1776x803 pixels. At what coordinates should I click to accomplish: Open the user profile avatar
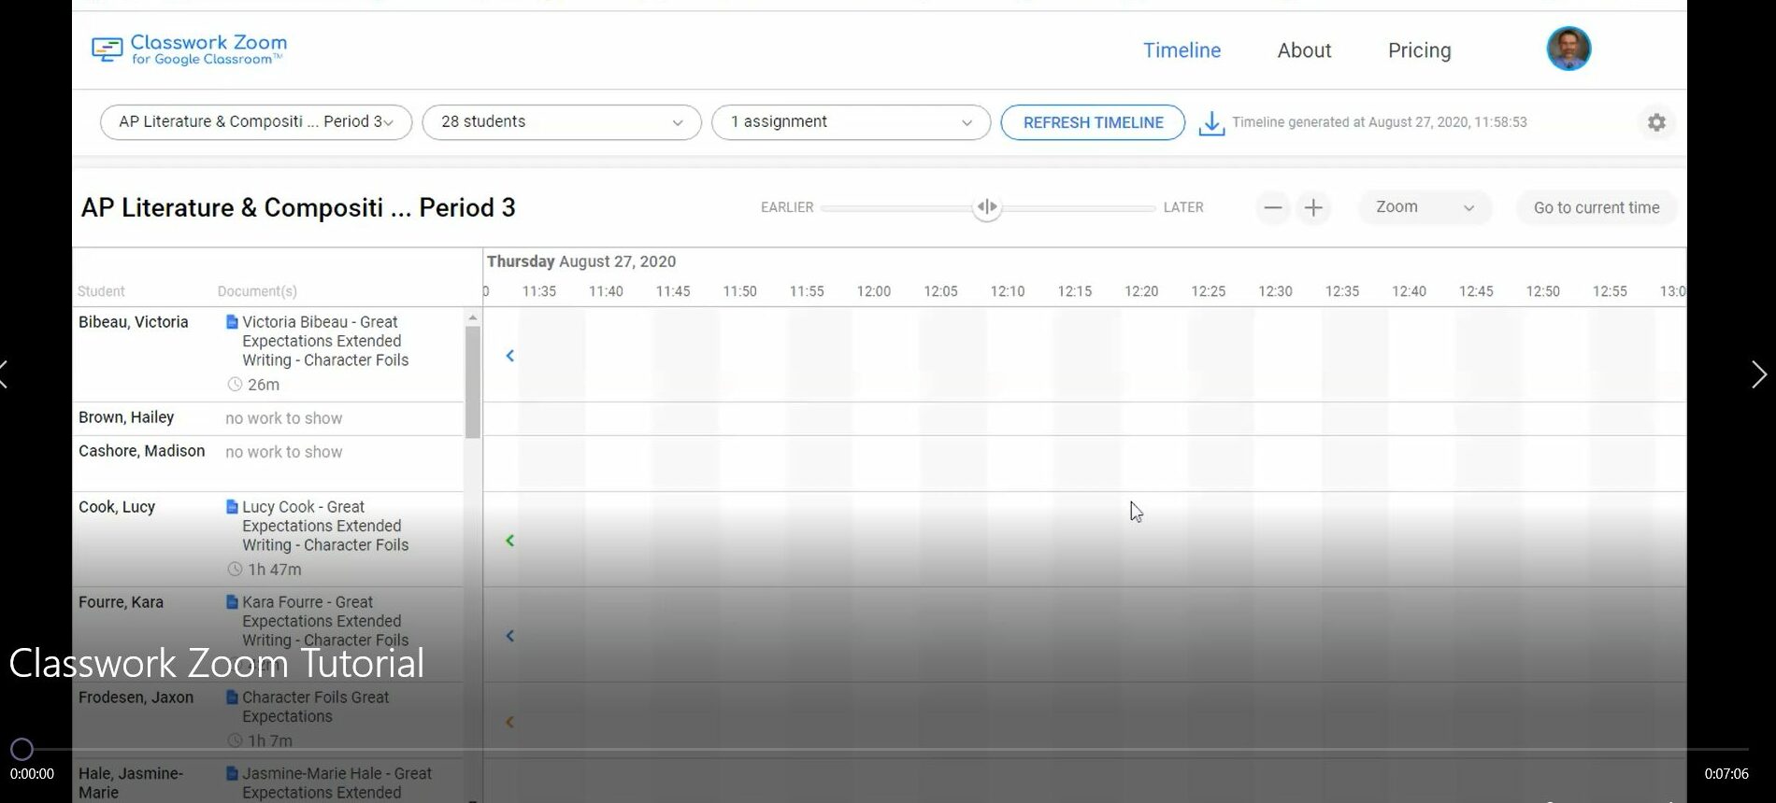pos(1568,49)
